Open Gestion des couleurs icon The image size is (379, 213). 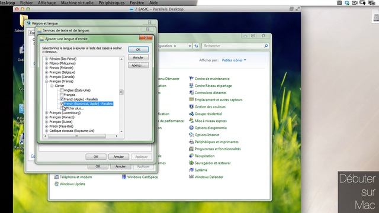pyautogui.click(x=191, y=106)
